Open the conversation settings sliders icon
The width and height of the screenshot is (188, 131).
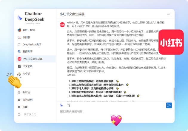coord(68,105)
